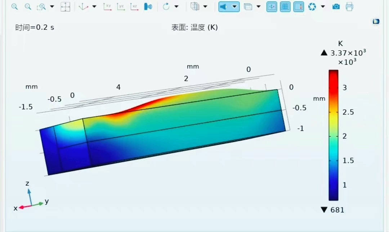
Task: Click the legend tick label 2.5
Action: pyautogui.click(x=348, y=112)
